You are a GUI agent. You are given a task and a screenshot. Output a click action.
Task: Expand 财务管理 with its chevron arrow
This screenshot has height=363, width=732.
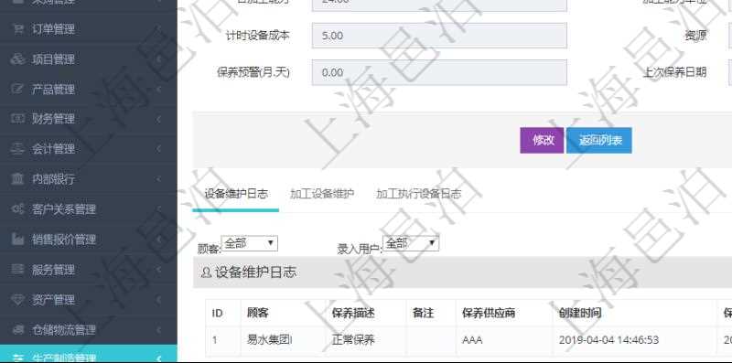pos(158,119)
